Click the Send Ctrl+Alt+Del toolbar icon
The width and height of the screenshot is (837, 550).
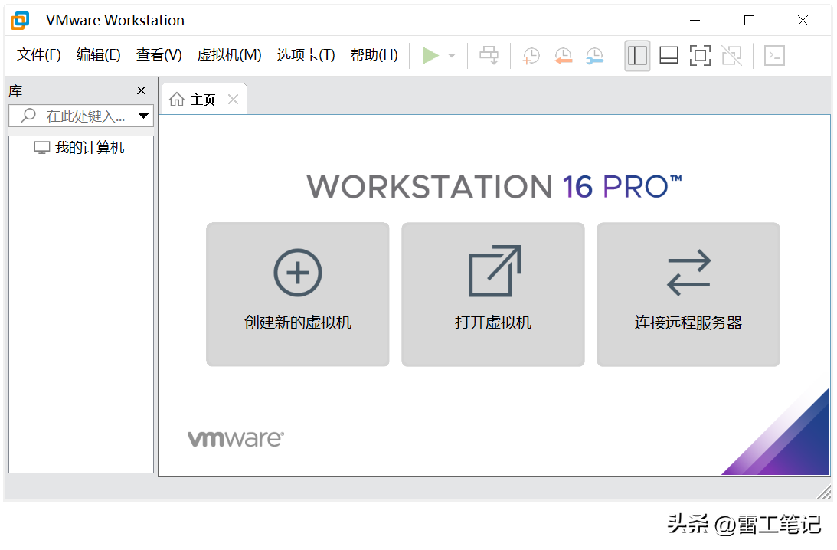pos(489,55)
